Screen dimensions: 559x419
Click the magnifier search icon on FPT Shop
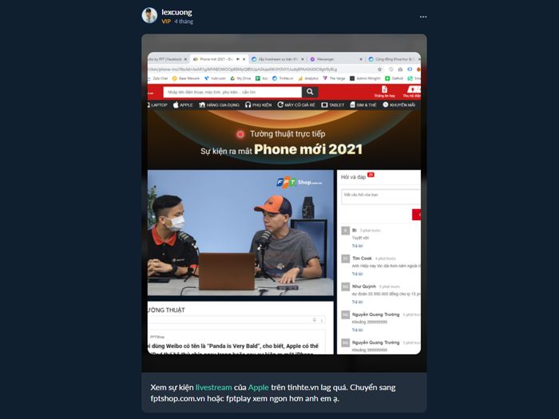tap(310, 92)
